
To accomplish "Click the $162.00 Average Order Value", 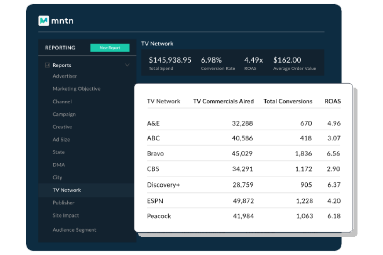I will point(287,60).
